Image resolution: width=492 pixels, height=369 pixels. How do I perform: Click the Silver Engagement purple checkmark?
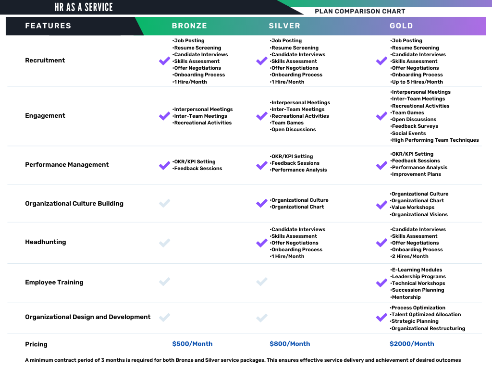(x=262, y=116)
